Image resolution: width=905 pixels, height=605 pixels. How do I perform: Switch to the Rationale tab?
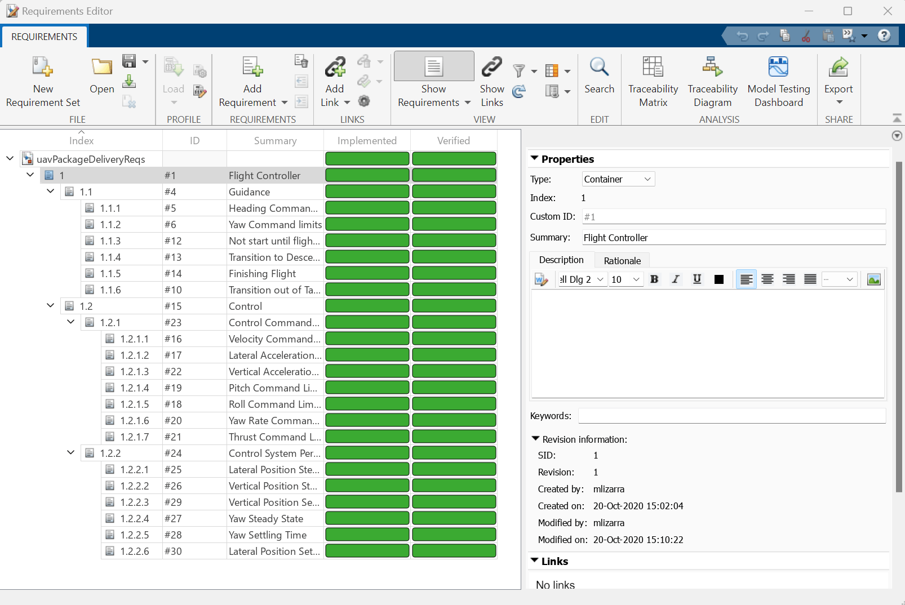(622, 260)
